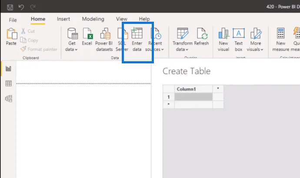The width and height of the screenshot is (300, 178).
Task: Switch to Data view in the sidebar
Action: point(8,83)
